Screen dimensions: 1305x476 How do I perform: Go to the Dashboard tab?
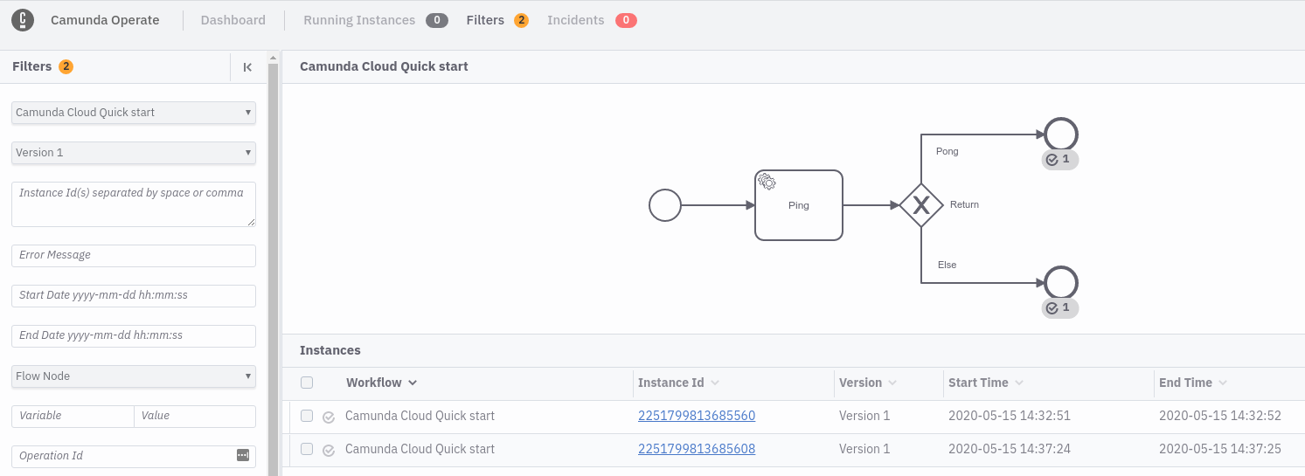(x=233, y=20)
